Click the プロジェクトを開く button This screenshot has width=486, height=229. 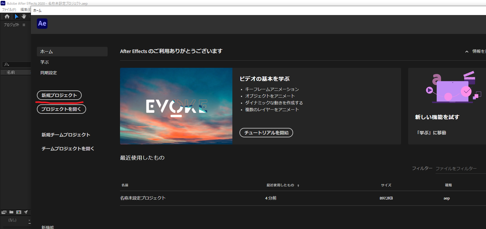(x=61, y=109)
